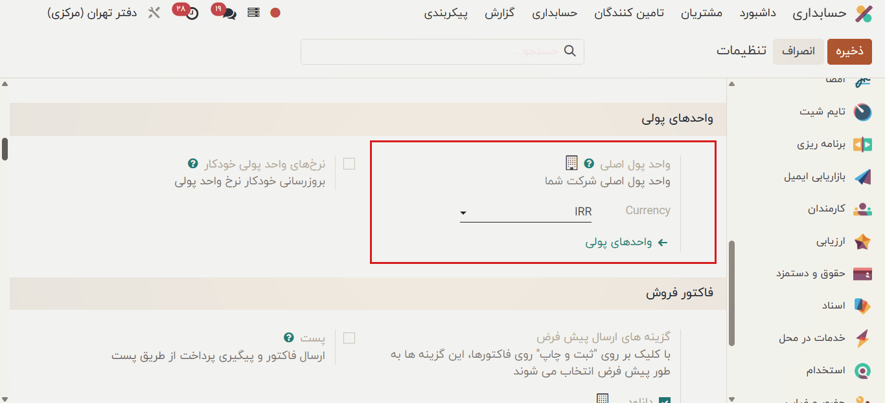Image resolution: width=885 pixels, height=403 pixels.
Task: Click into the جستجو search field
Action: (442, 52)
